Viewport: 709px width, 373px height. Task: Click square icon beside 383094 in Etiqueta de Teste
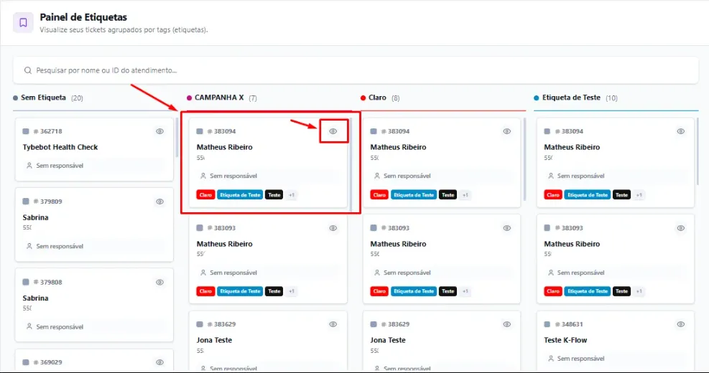[x=547, y=131]
